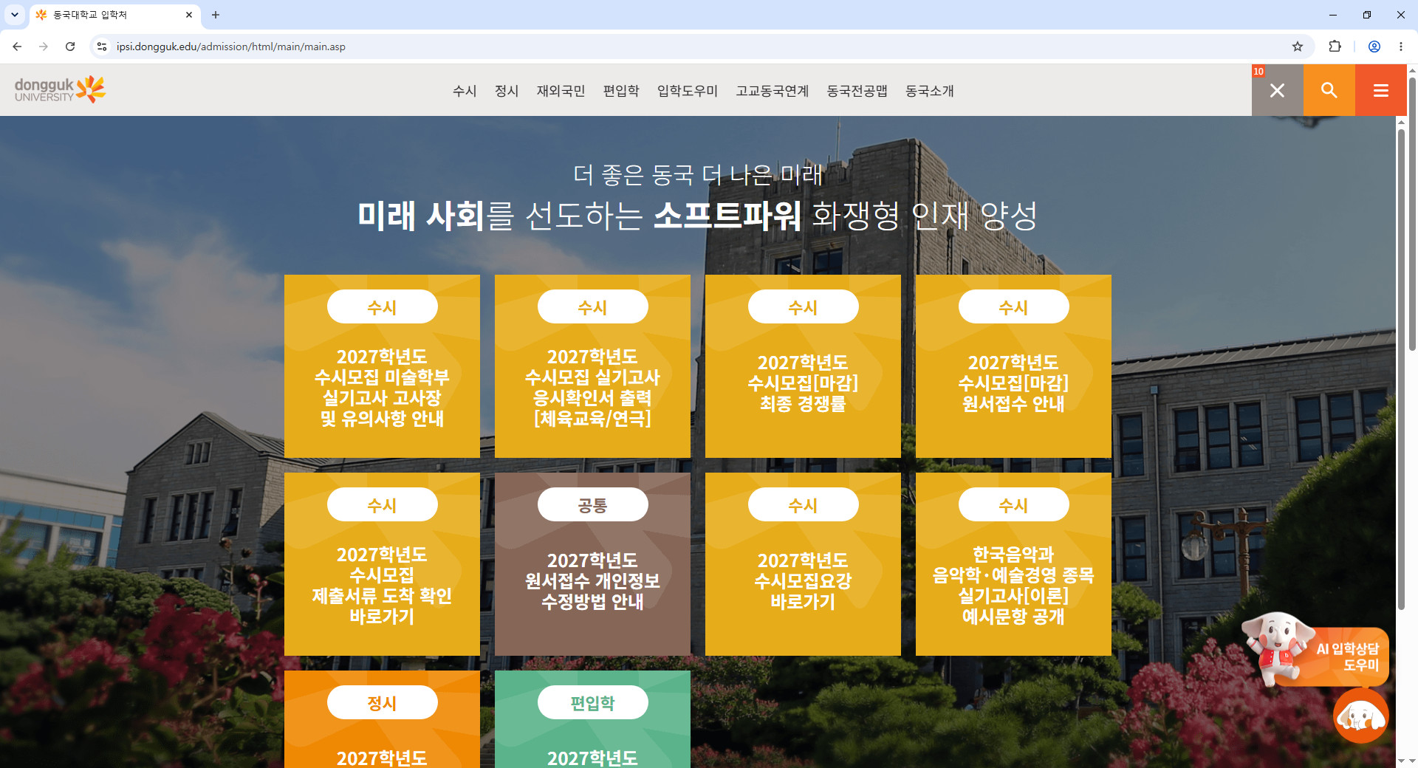1418x768 pixels.
Task: Open 수시모집 최종 경쟁률 card
Action: (x=803, y=366)
